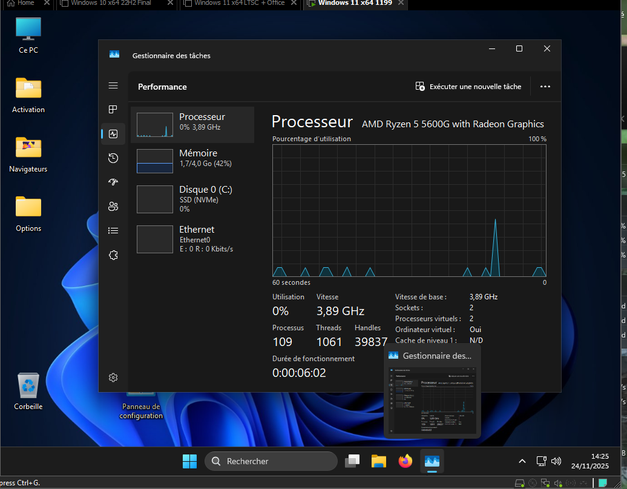Click the Gestionnaire des tâches preview thumbnail
627x489 pixels.
tap(432, 401)
